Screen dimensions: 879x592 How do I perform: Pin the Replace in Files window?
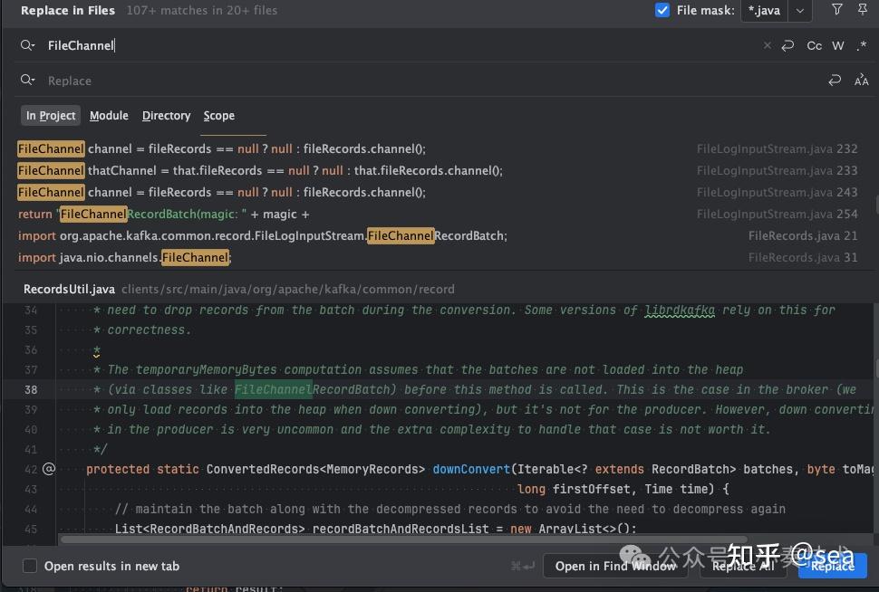862,10
